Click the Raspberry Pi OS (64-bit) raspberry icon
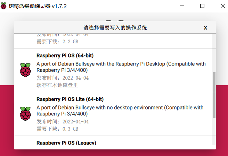Image resolution: width=228 pixels, height=156 pixels. (x=25, y=70)
